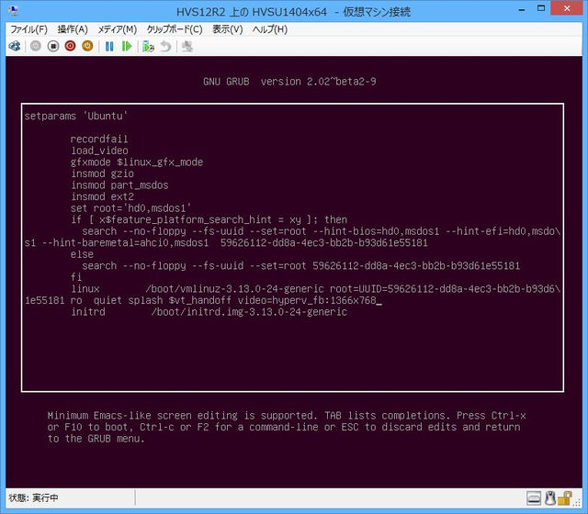This screenshot has height=514, width=588.
Task: Click the gfxmode $linux_gfx_mode line
Action: pyautogui.click(x=137, y=162)
